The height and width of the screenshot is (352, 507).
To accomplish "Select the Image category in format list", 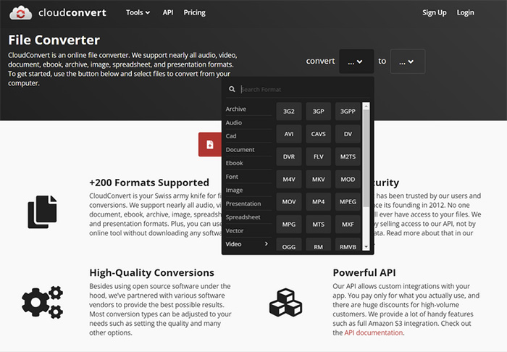I will (248, 190).
